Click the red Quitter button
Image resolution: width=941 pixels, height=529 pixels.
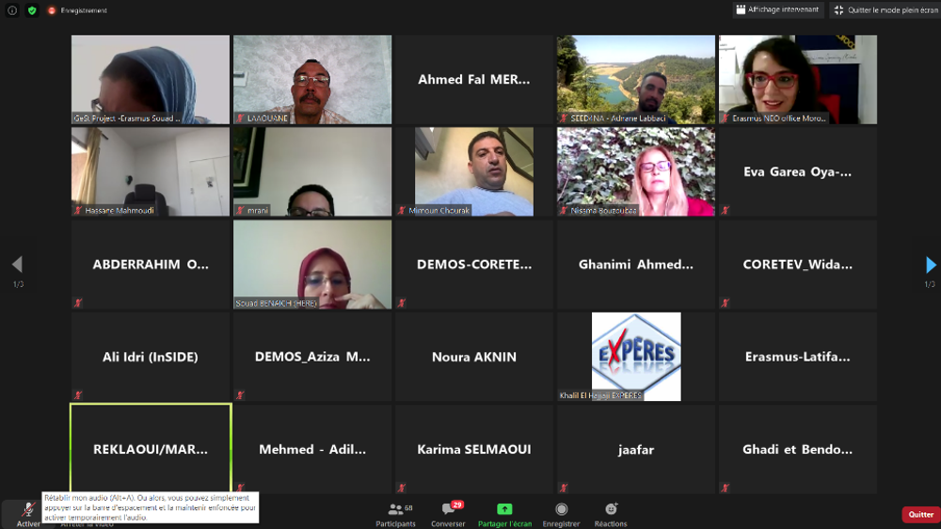click(920, 514)
